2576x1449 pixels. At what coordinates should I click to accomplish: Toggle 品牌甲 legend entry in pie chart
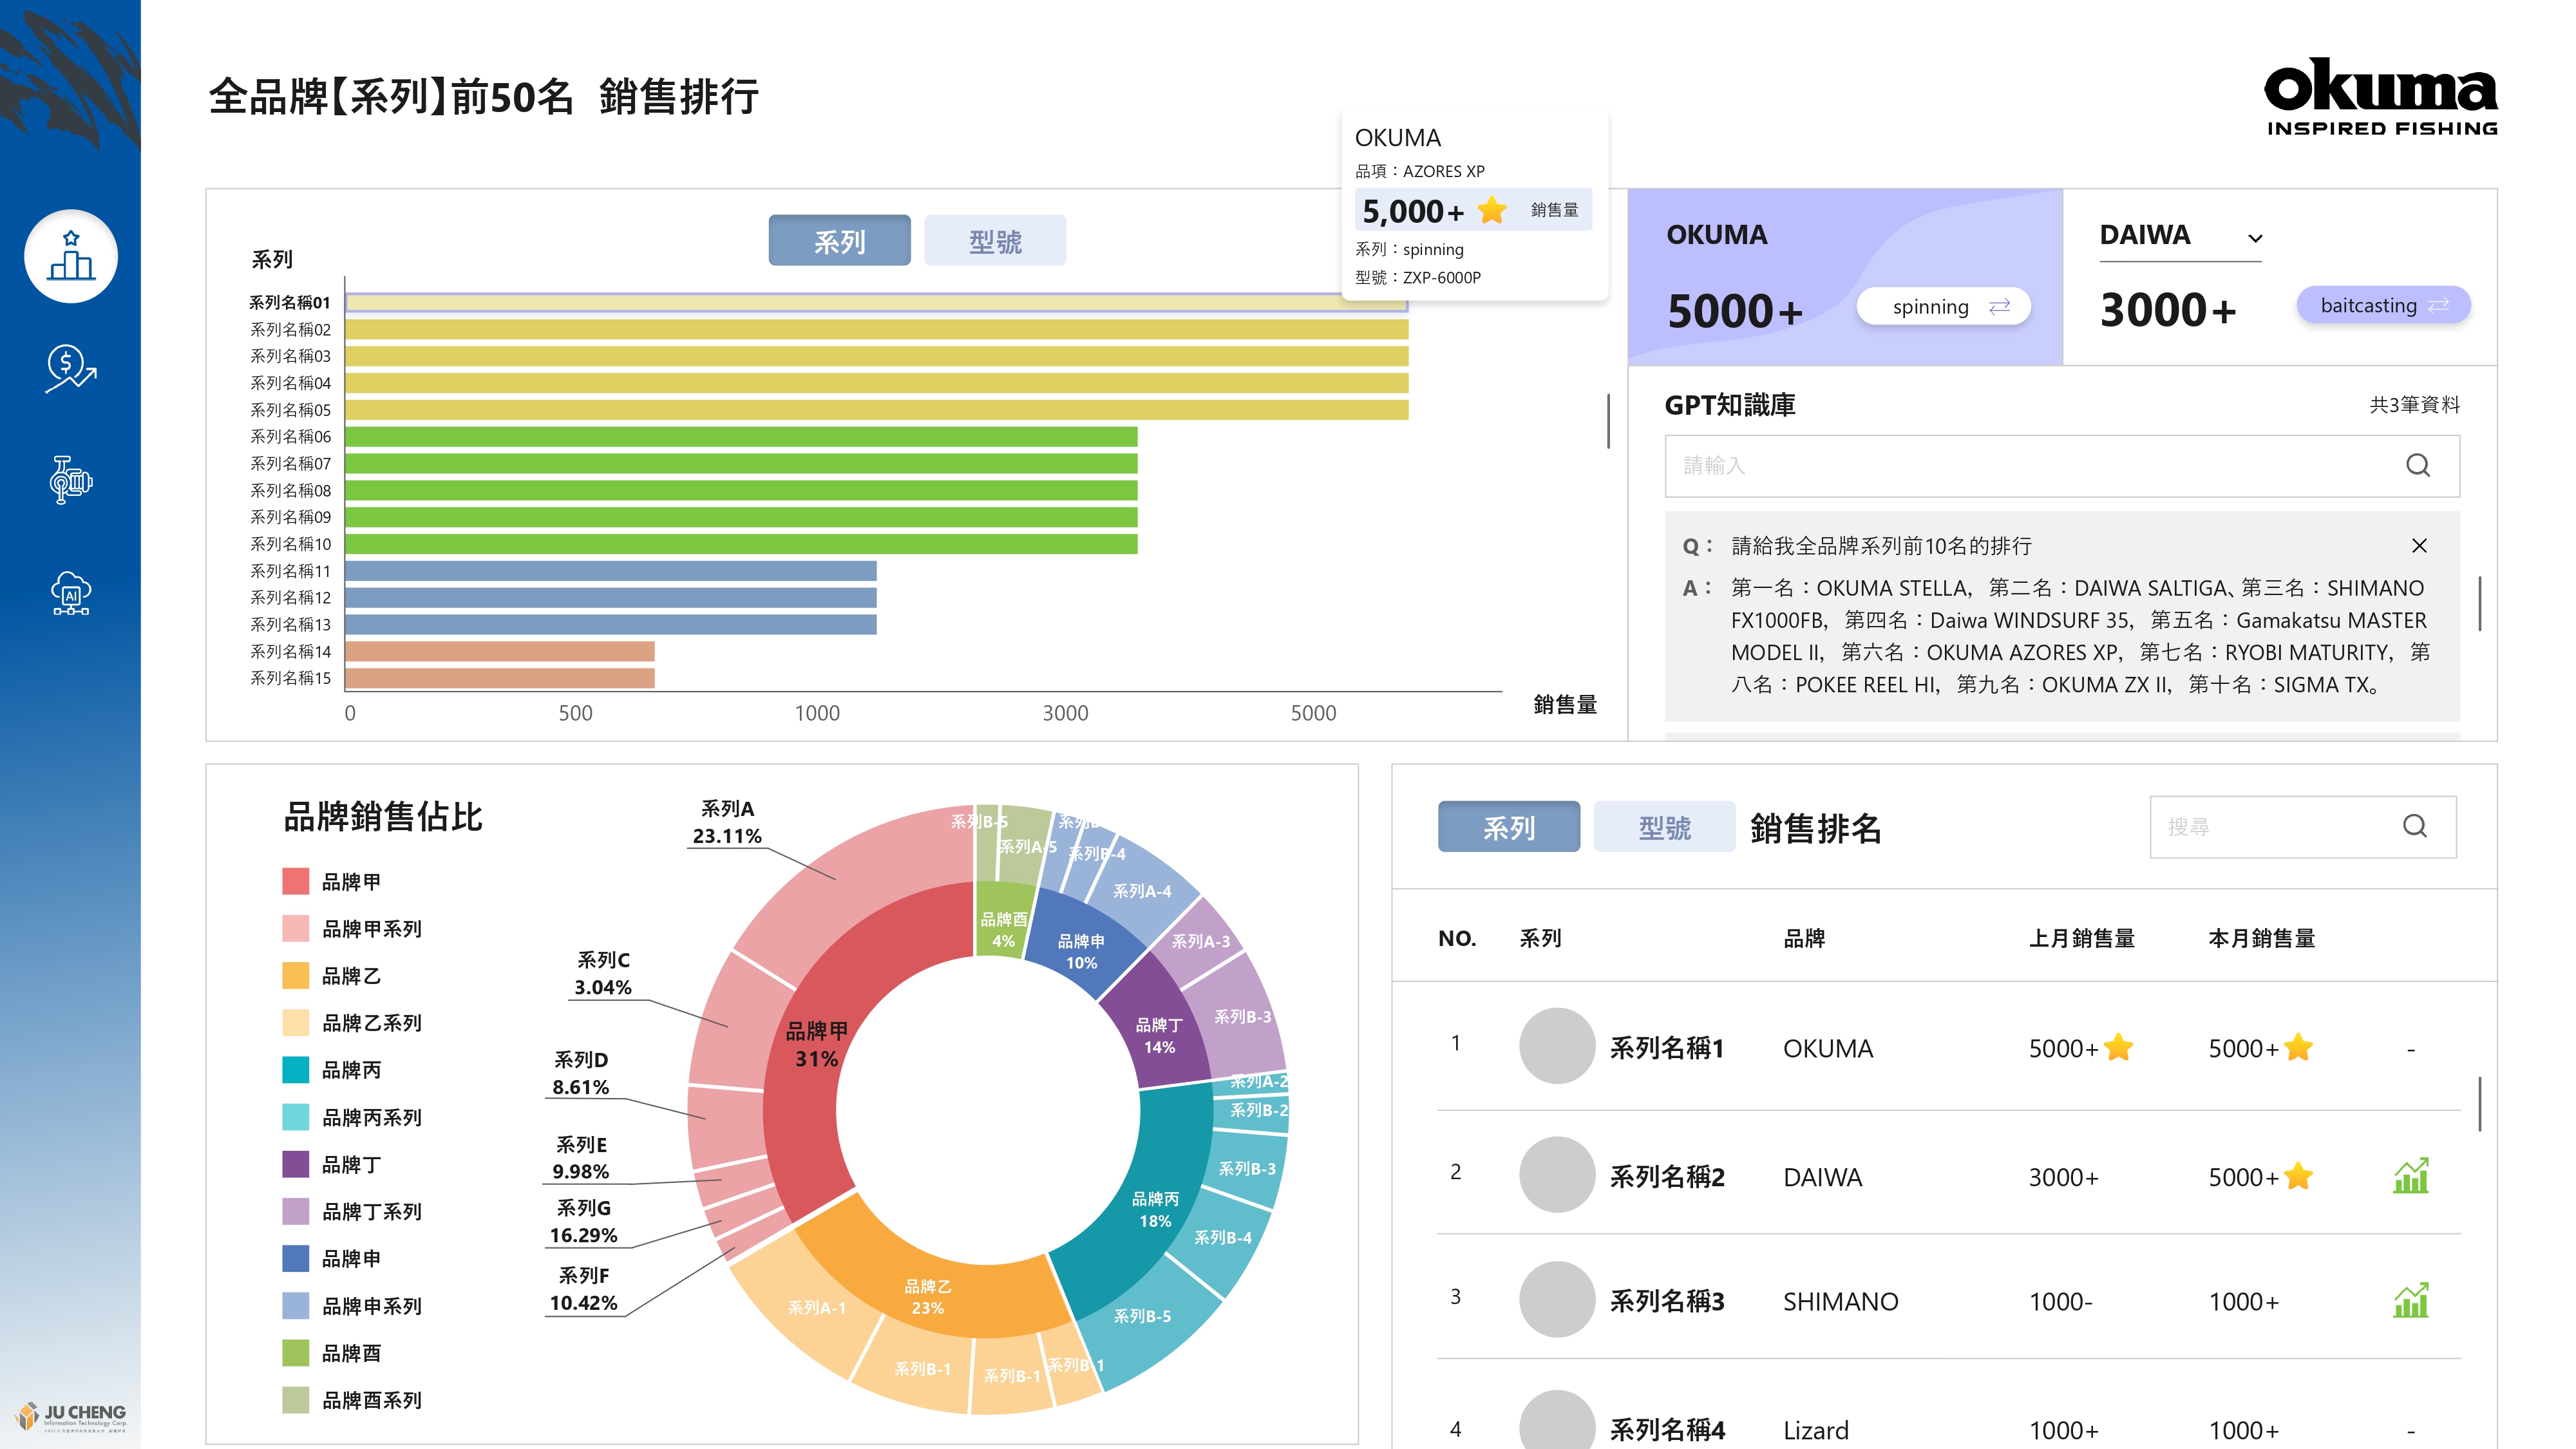(351, 882)
